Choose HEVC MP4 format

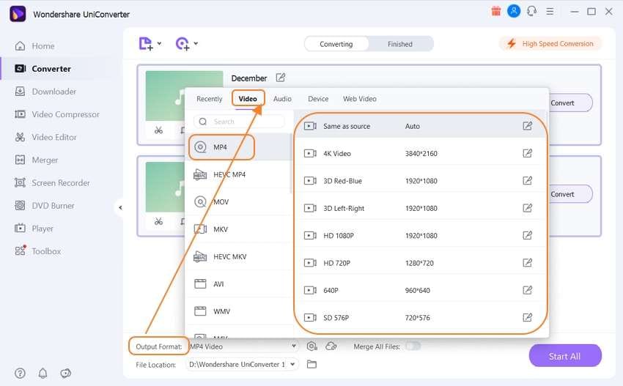[x=238, y=175]
